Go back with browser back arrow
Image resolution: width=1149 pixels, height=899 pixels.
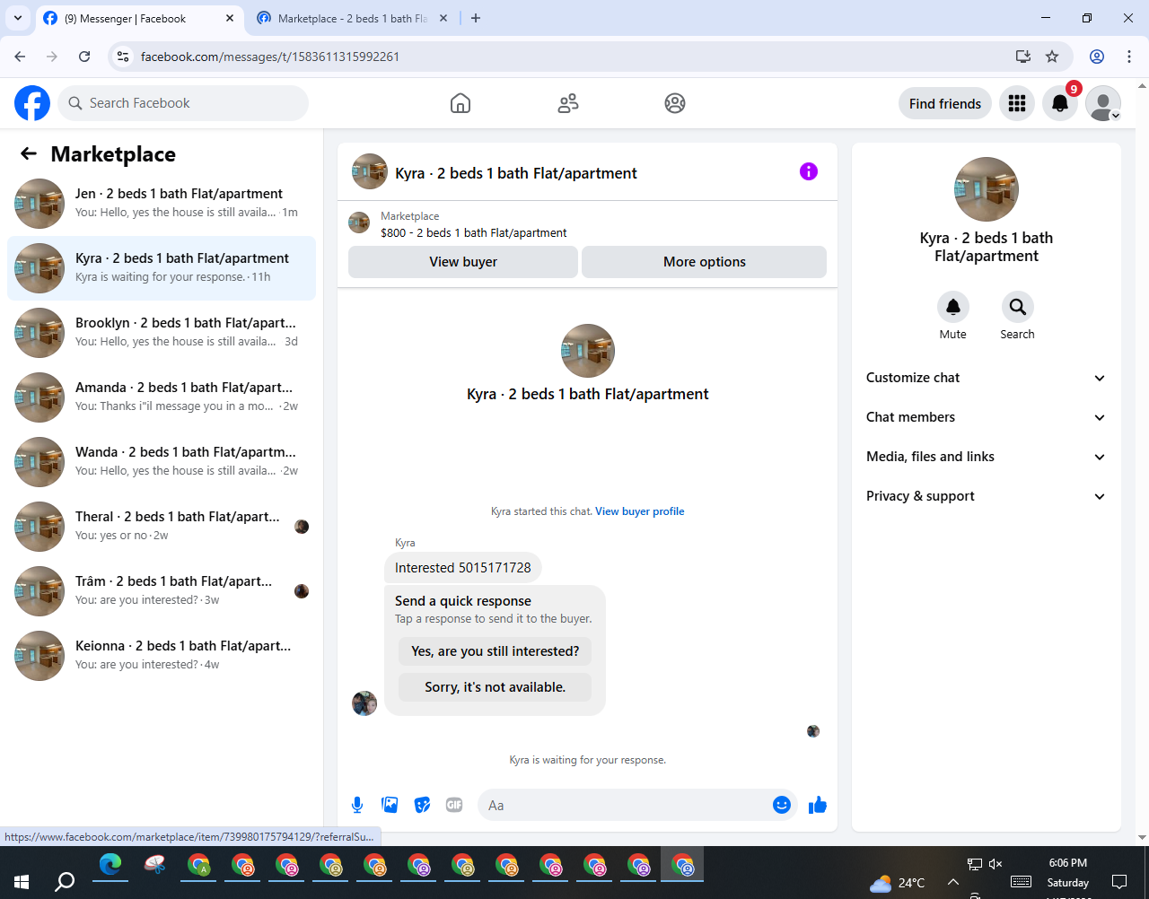coord(20,57)
